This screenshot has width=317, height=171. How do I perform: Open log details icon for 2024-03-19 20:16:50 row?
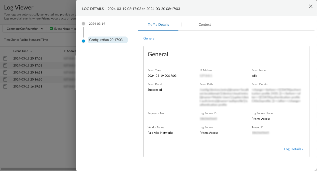tap(5, 79)
